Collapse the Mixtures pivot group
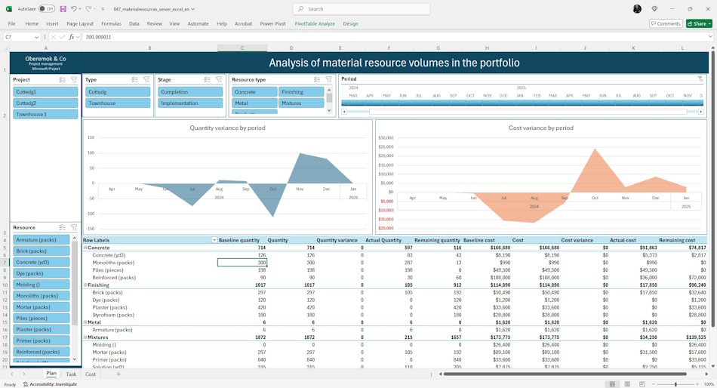Screen dimensions: 717x388 [85, 337]
